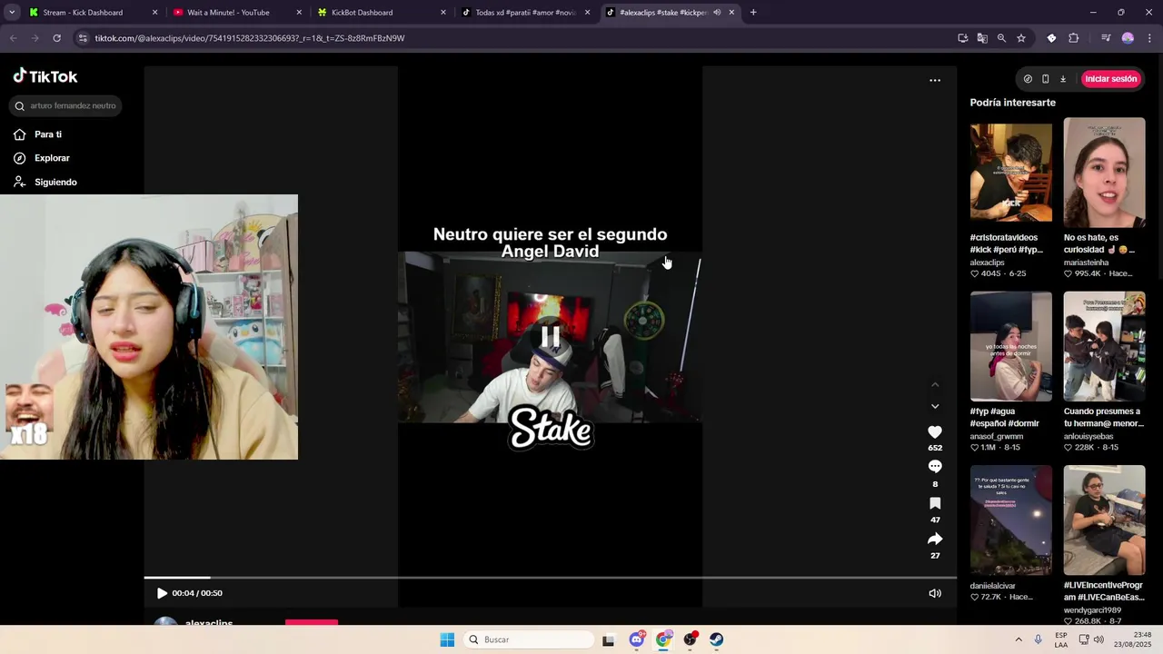Open Chrome profile avatar
This screenshot has height=654, width=1163.
click(x=1128, y=38)
